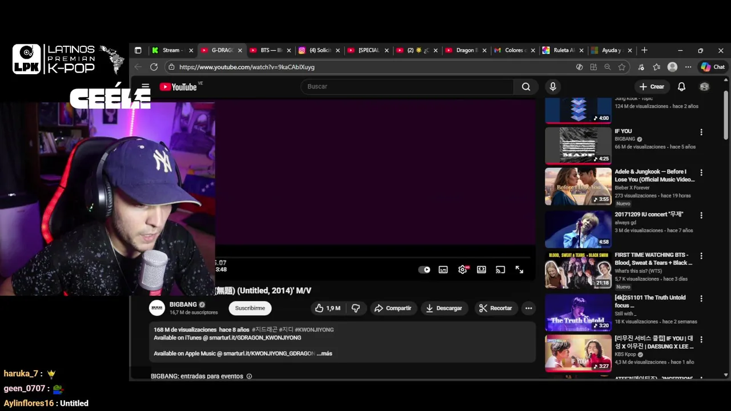Open browser zoom magnifier in address bar
The image size is (731, 411).
[608, 67]
